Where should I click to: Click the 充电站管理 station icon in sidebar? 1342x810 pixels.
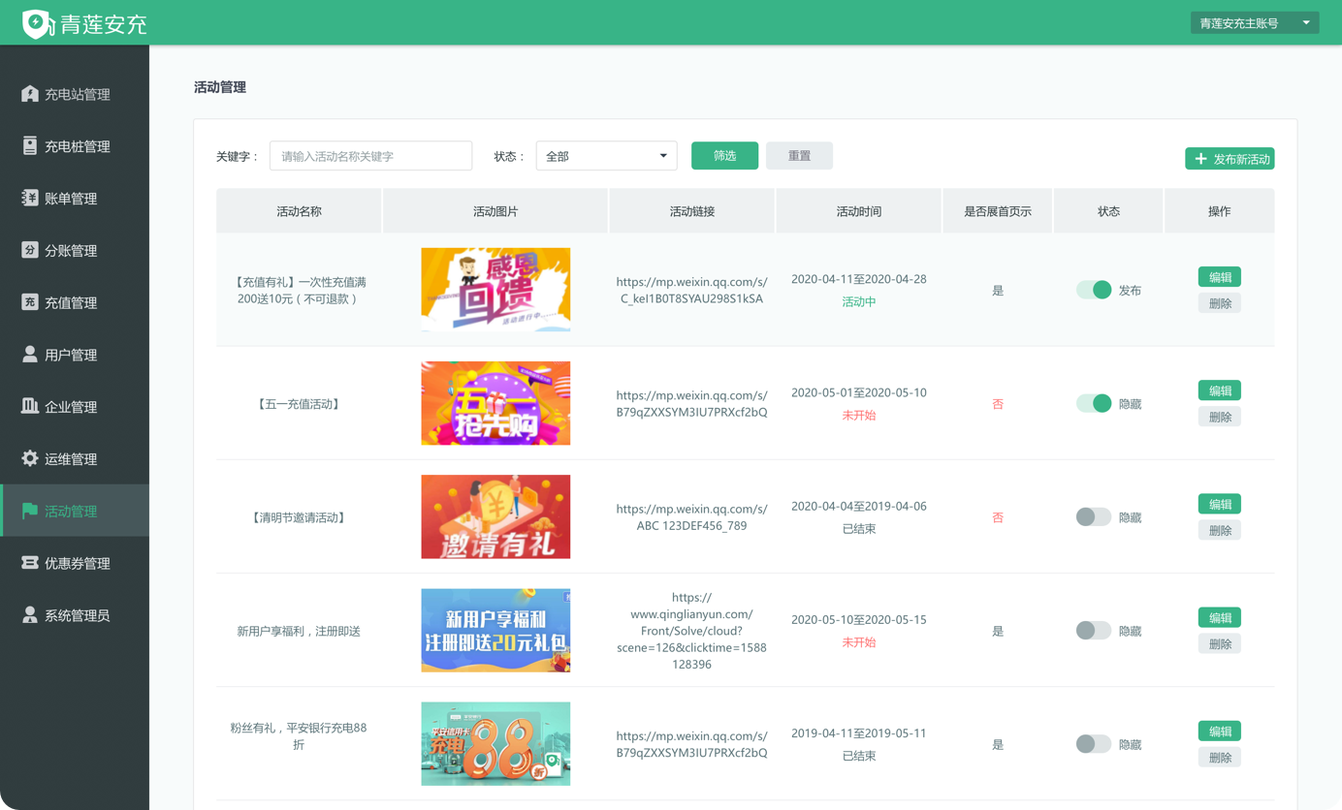[30, 94]
